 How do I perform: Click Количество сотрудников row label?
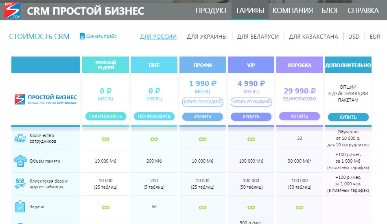coord(43,138)
